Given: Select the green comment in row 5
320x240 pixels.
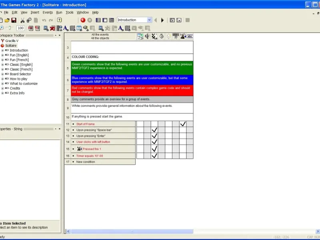Looking at the screenshot, I should tap(132, 68).
